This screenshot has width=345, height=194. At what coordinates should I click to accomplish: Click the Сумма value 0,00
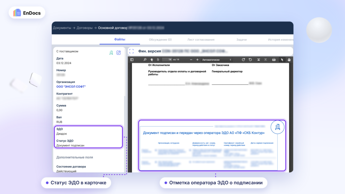tap(59, 110)
